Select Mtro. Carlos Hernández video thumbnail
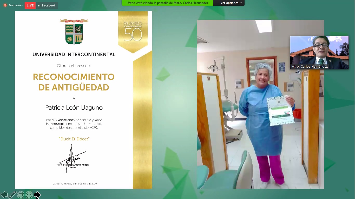Image resolution: width=355 pixels, height=199 pixels. click(x=319, y=53)
